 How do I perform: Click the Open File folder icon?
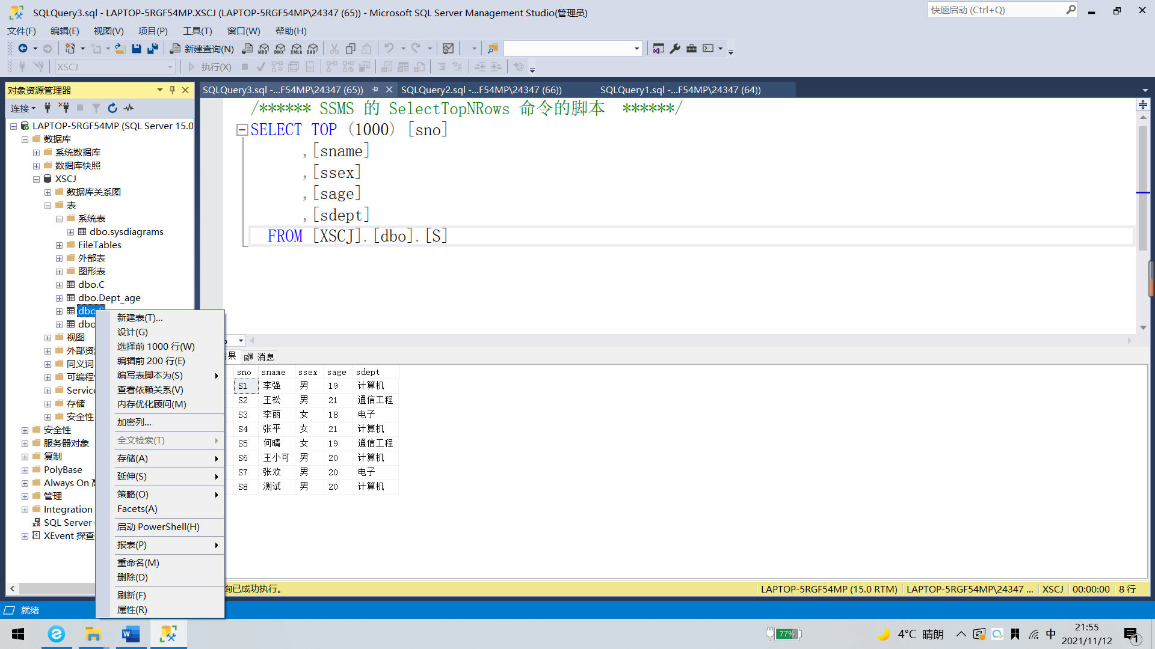pos(120,49)
